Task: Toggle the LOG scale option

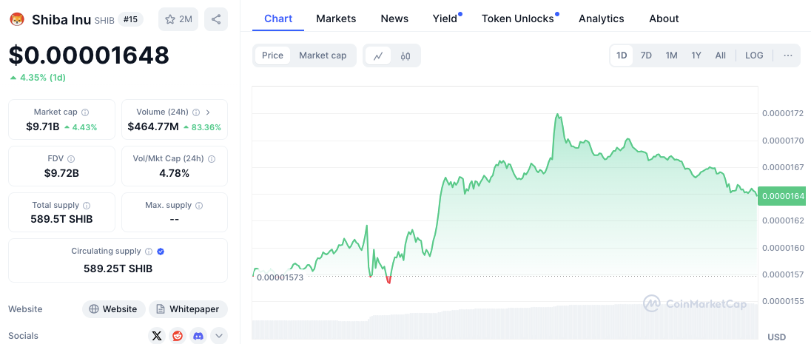Action: tap(754, 55)
